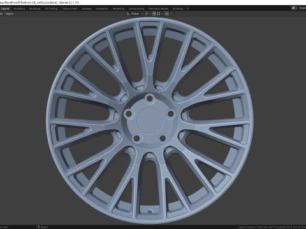Open the Texture Paint workspace
The width and height of the screenshot is (306, 229).
pyautogui.click(x=69, y=9)
